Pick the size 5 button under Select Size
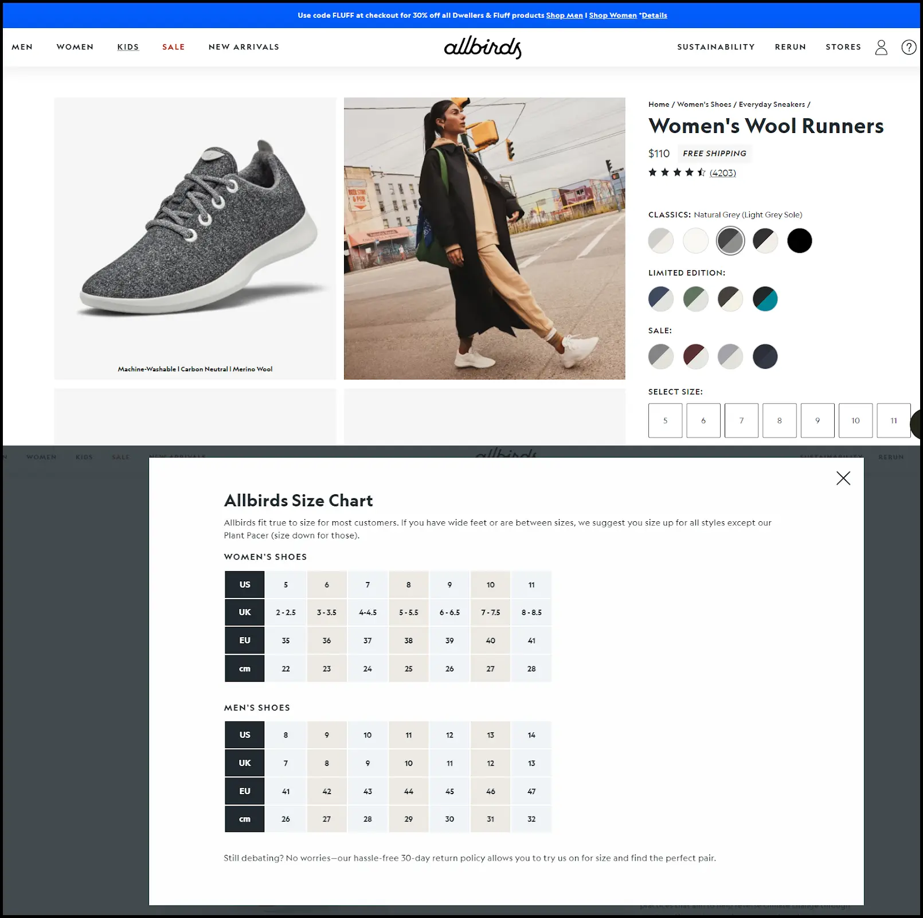The height and width of the screenshot is (918, 923). coord(665,420)
